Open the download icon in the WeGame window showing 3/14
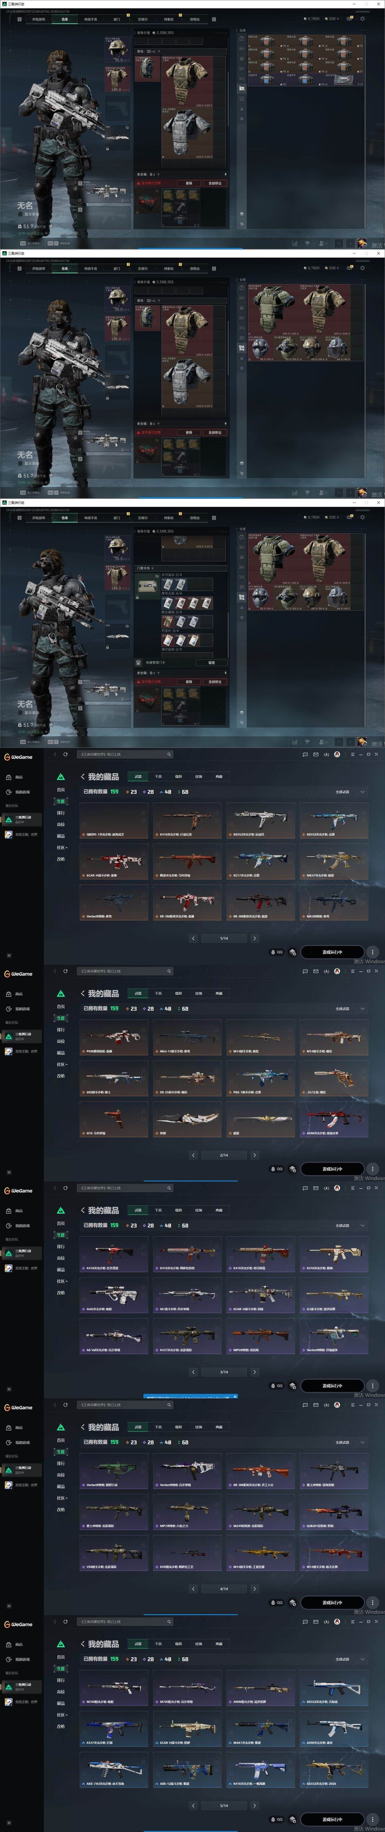Image resolution: width=385 pixels, height=1832 pixels. tap(326, 1188)
